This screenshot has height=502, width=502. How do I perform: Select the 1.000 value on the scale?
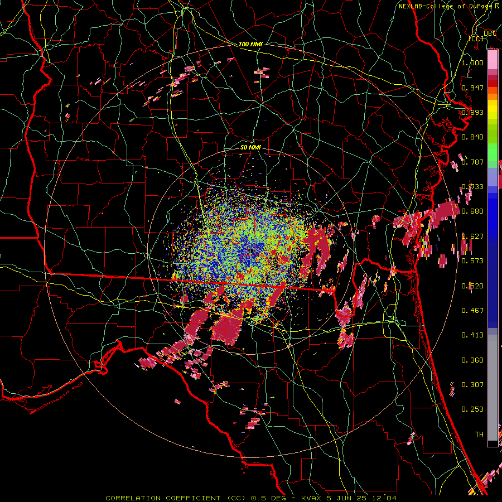click(x=472, y=62)
